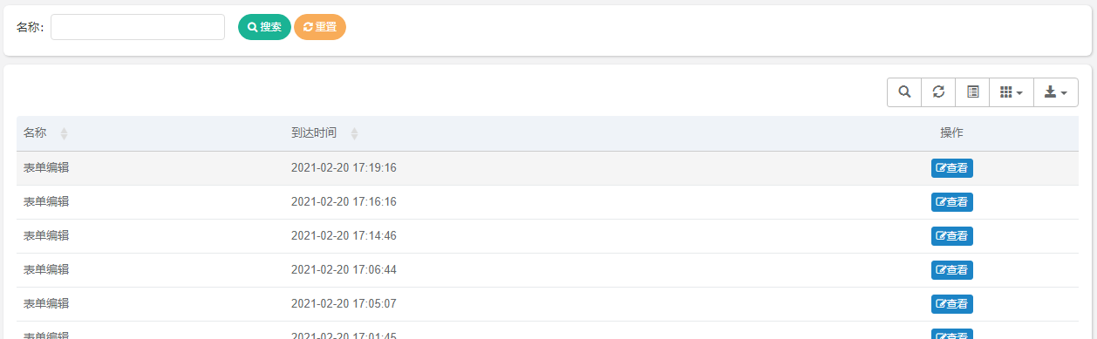Focus the 名称 text input field
Screen dimensions: 1097x339
click(x=138, y=27)
